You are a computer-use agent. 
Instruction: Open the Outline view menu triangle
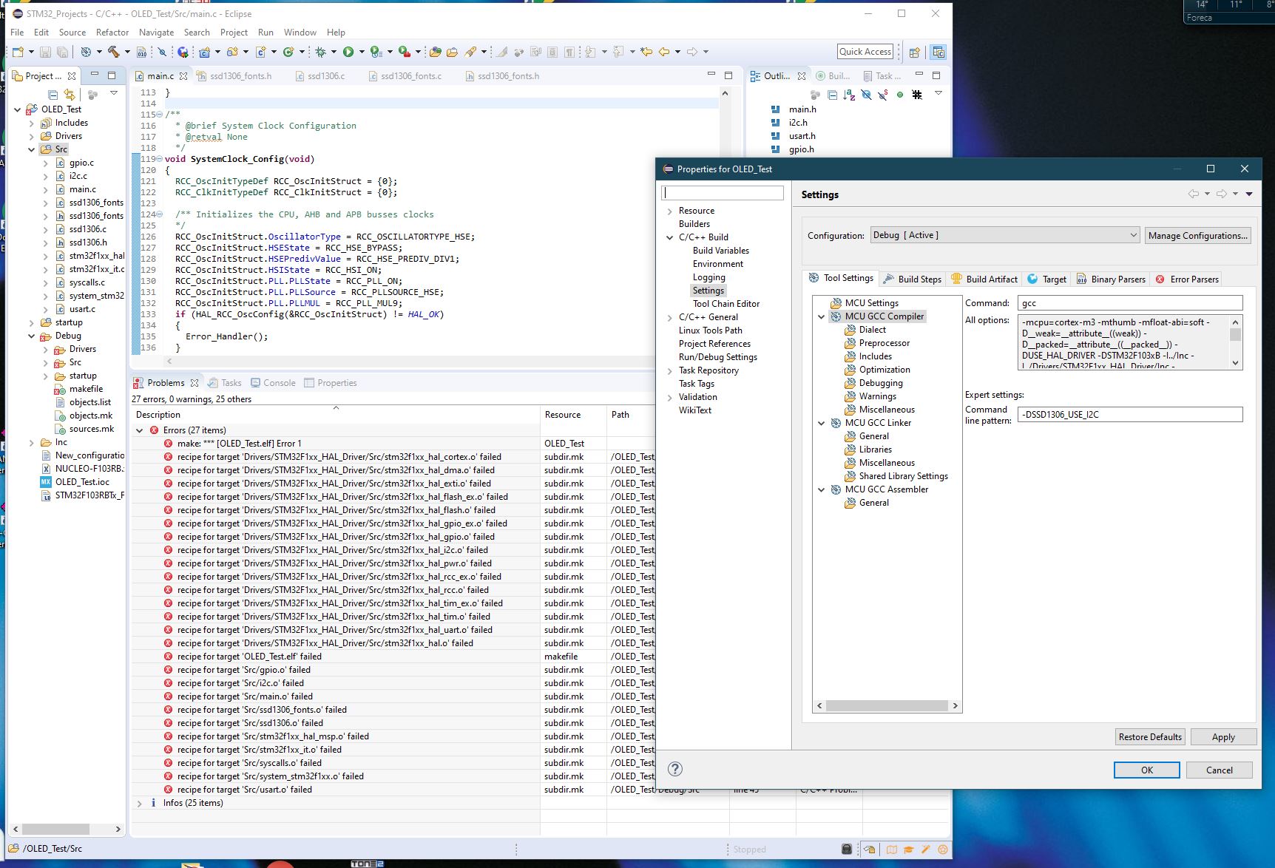[x=939, y=94]
